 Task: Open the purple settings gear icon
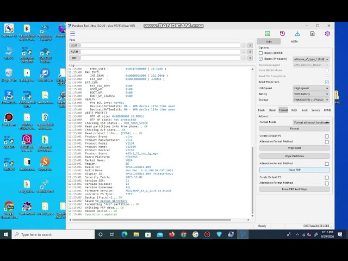pos(327,34)
